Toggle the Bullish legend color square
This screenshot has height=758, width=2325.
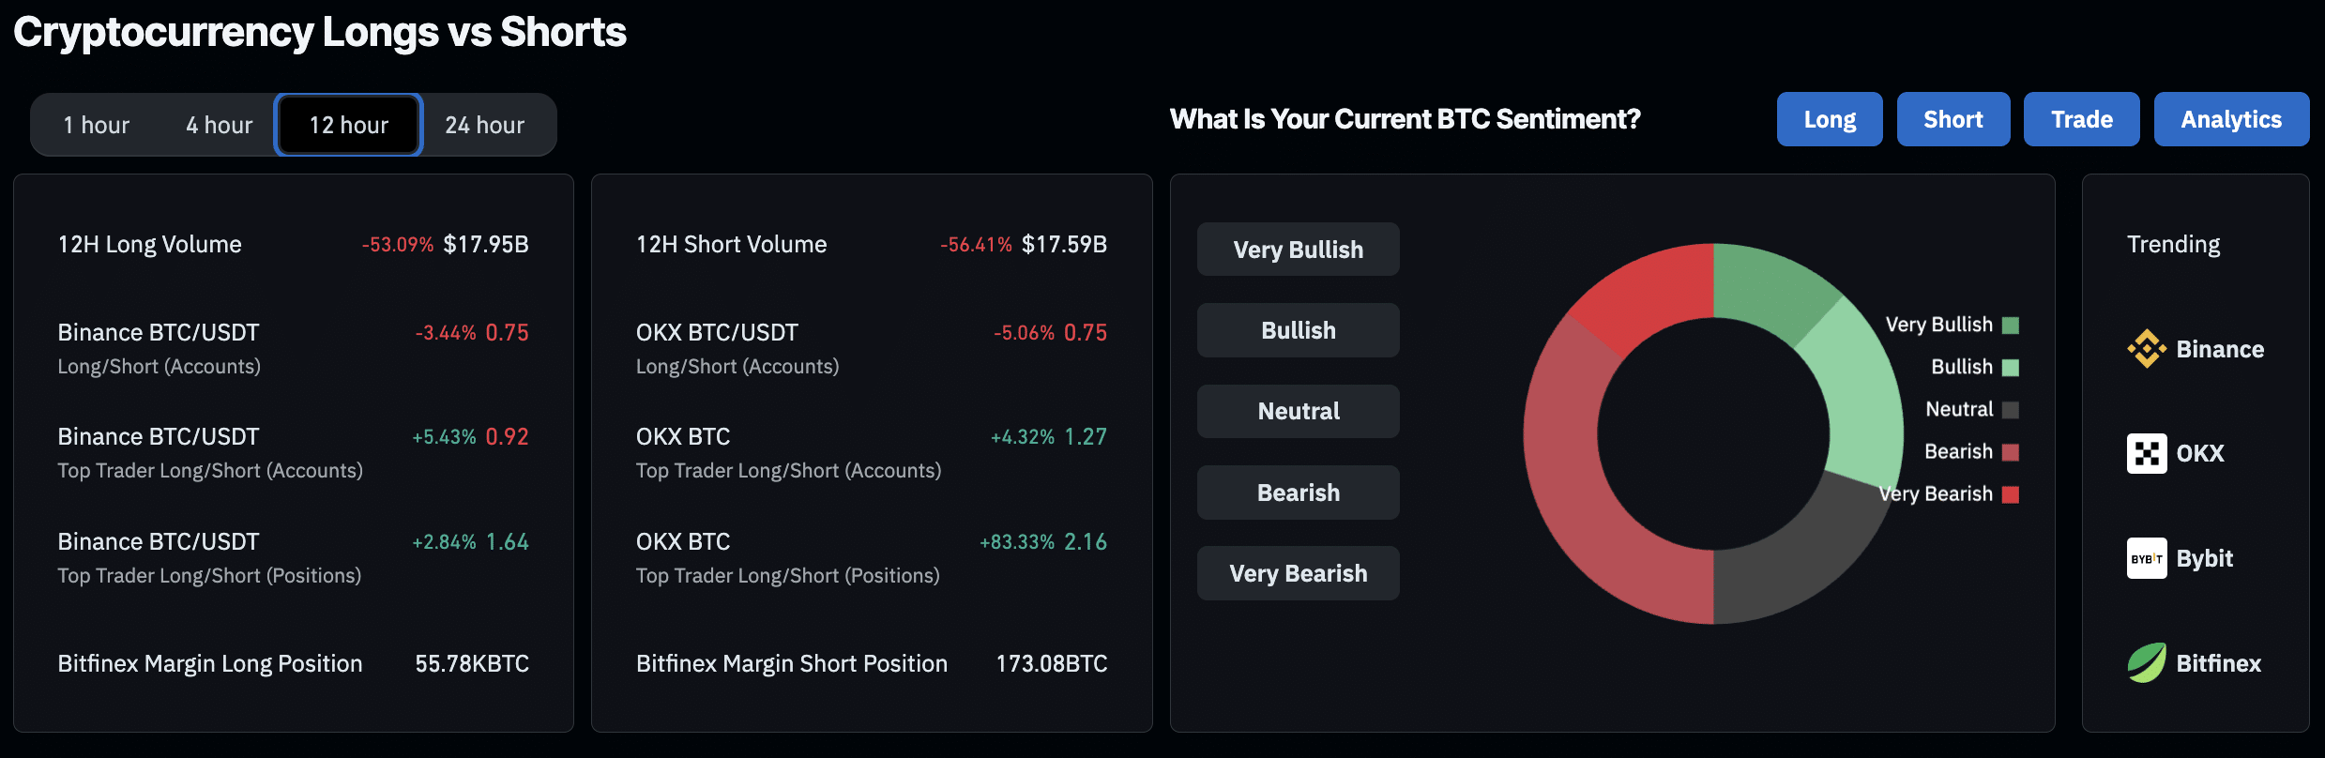coord(2010,368)
